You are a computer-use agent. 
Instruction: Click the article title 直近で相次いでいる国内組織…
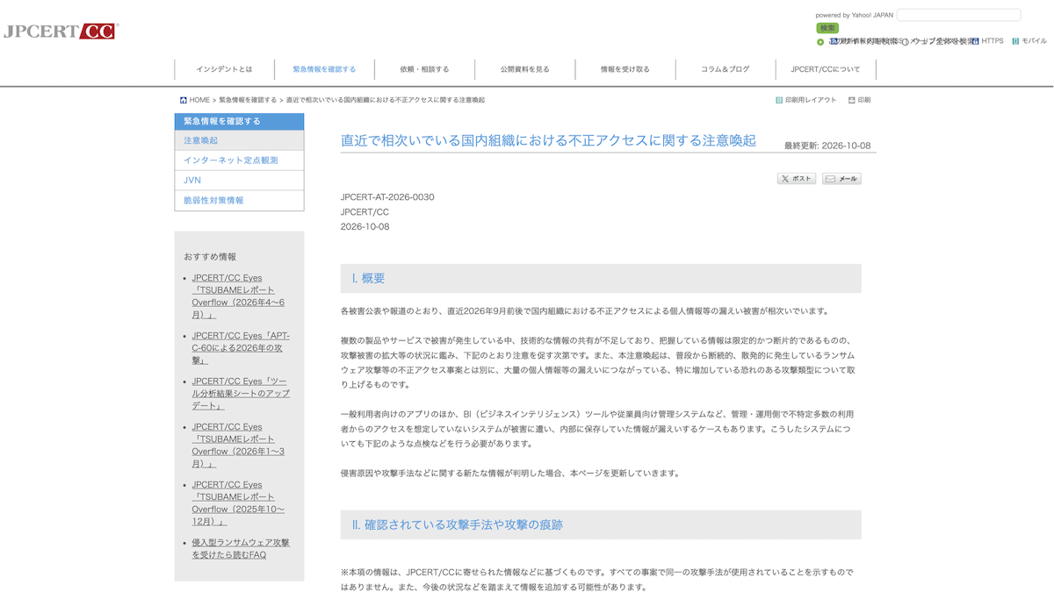click(548, 140)
